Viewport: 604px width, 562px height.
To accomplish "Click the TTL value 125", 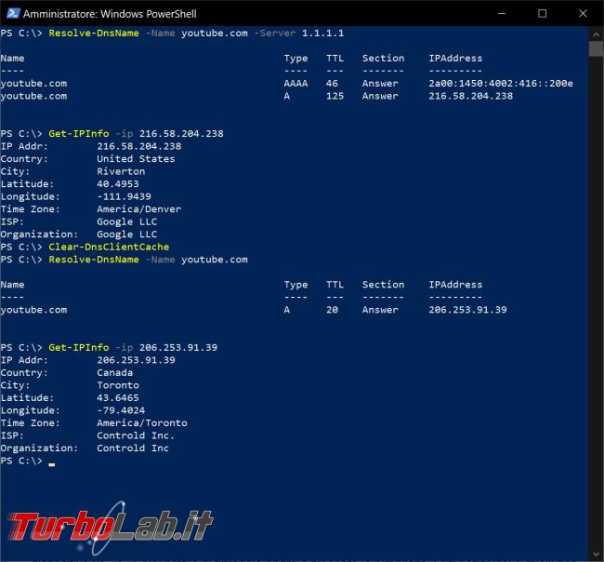I will tap(335, 96).
